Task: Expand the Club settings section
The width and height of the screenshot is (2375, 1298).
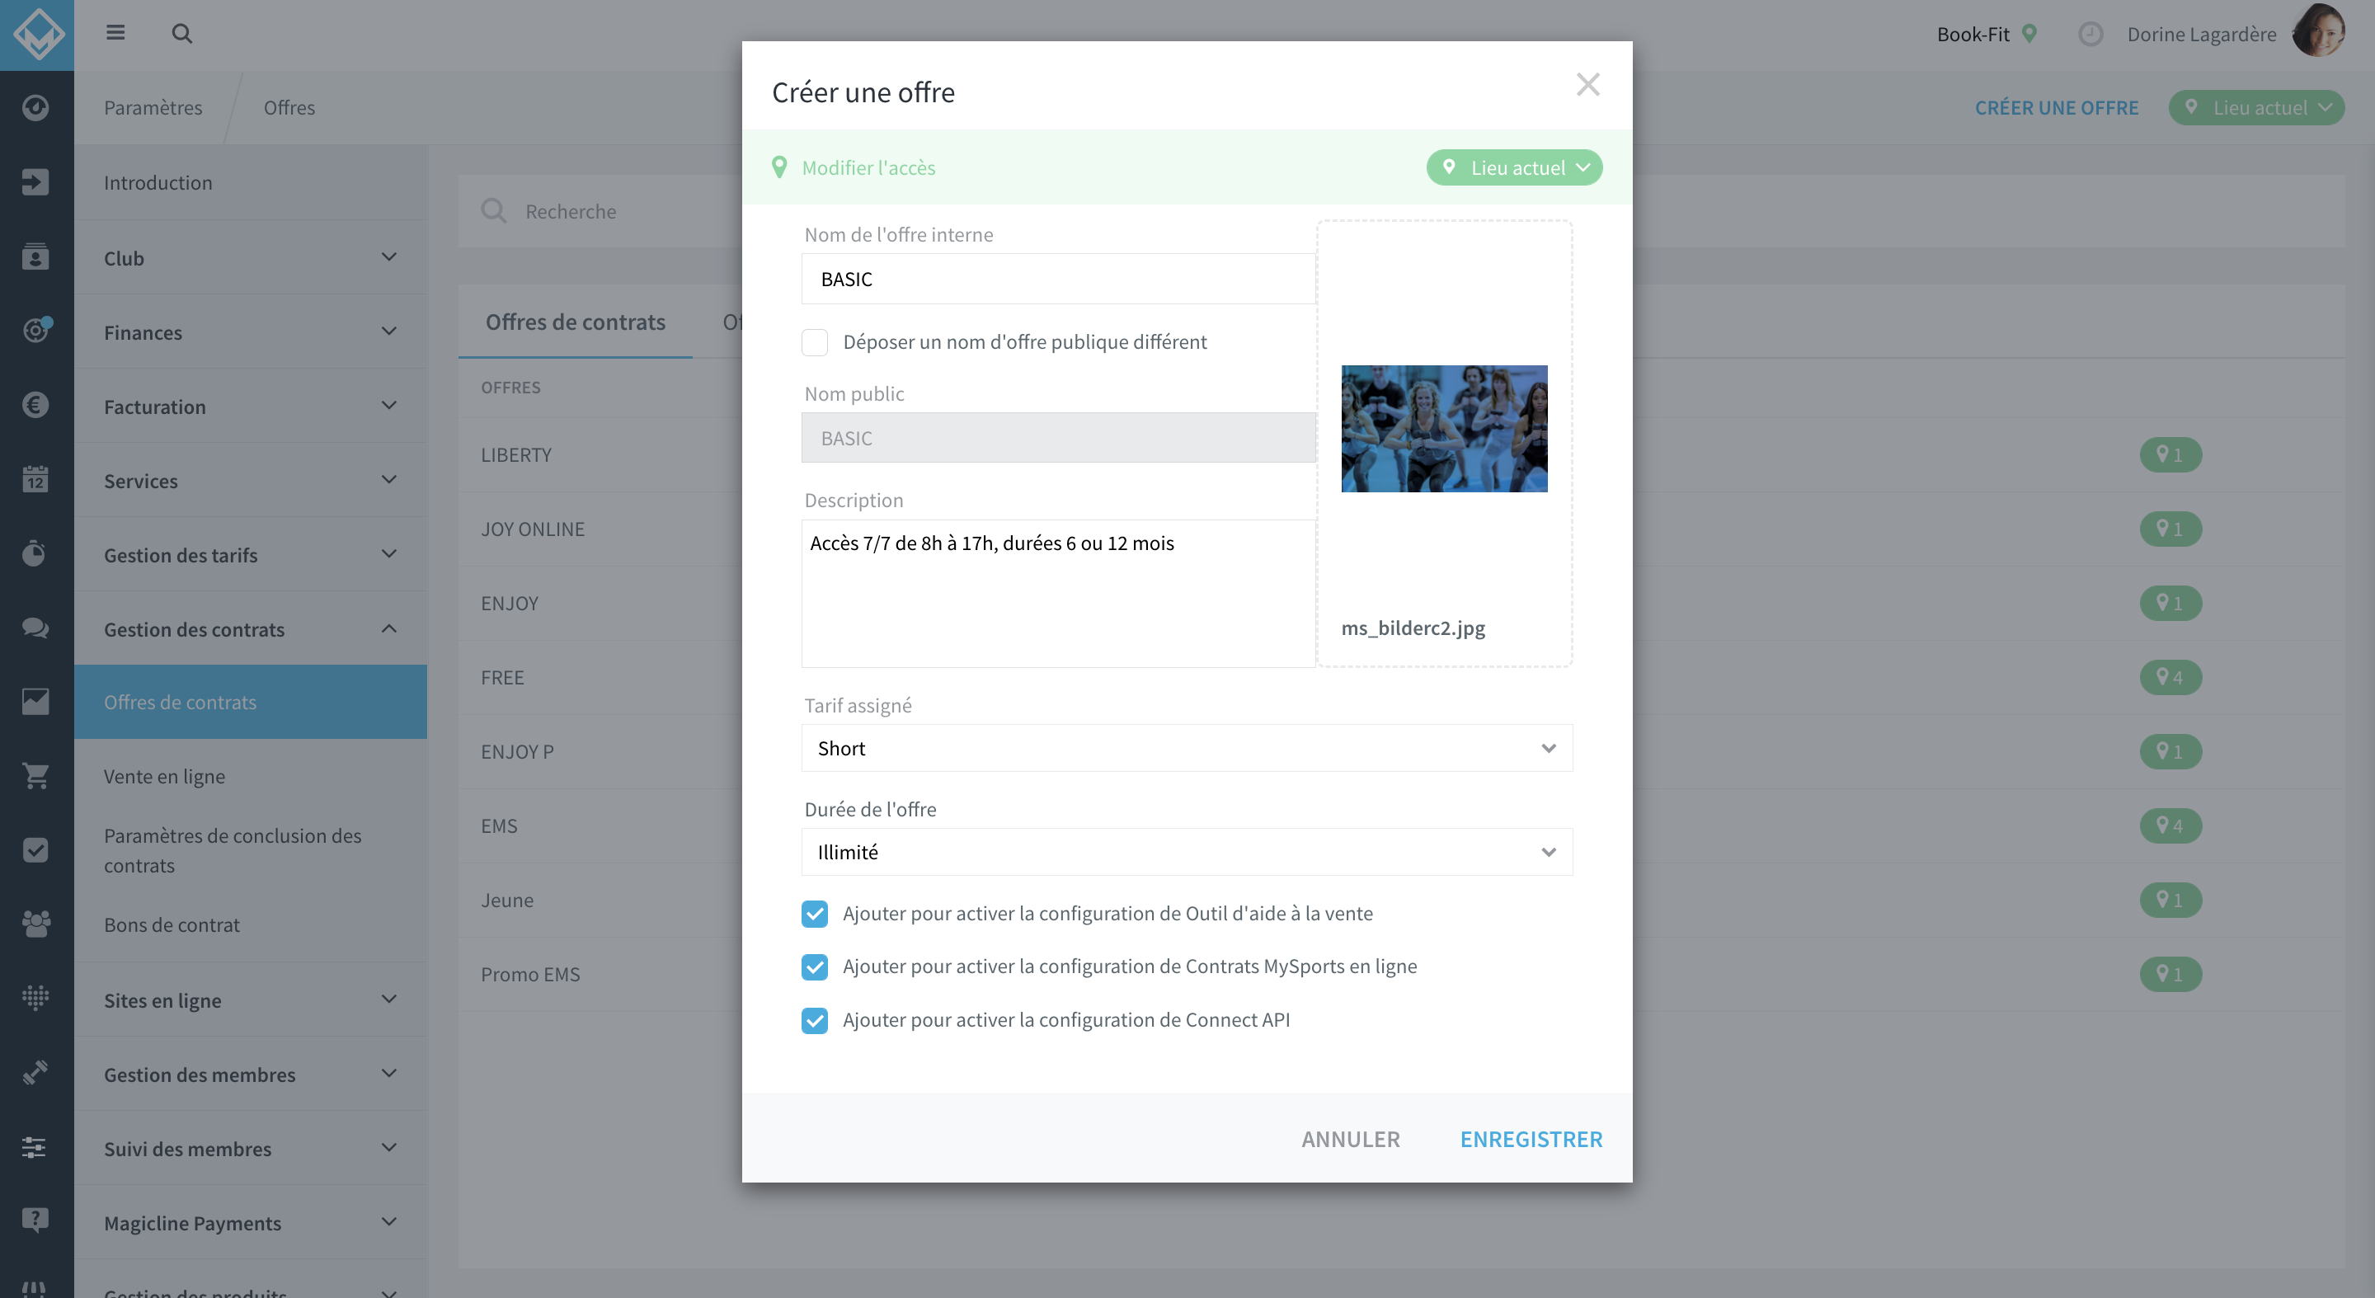Action: pos(250,257)
